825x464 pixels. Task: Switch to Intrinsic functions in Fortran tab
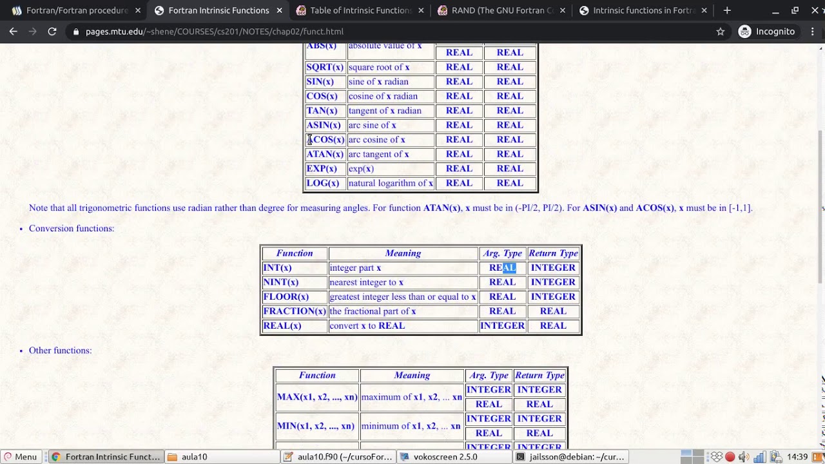pyautogui.click(x=641, y=10)
